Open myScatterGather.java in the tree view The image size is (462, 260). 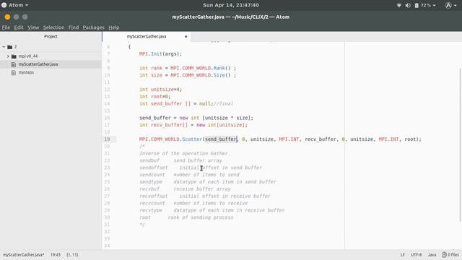coord(38,64)
